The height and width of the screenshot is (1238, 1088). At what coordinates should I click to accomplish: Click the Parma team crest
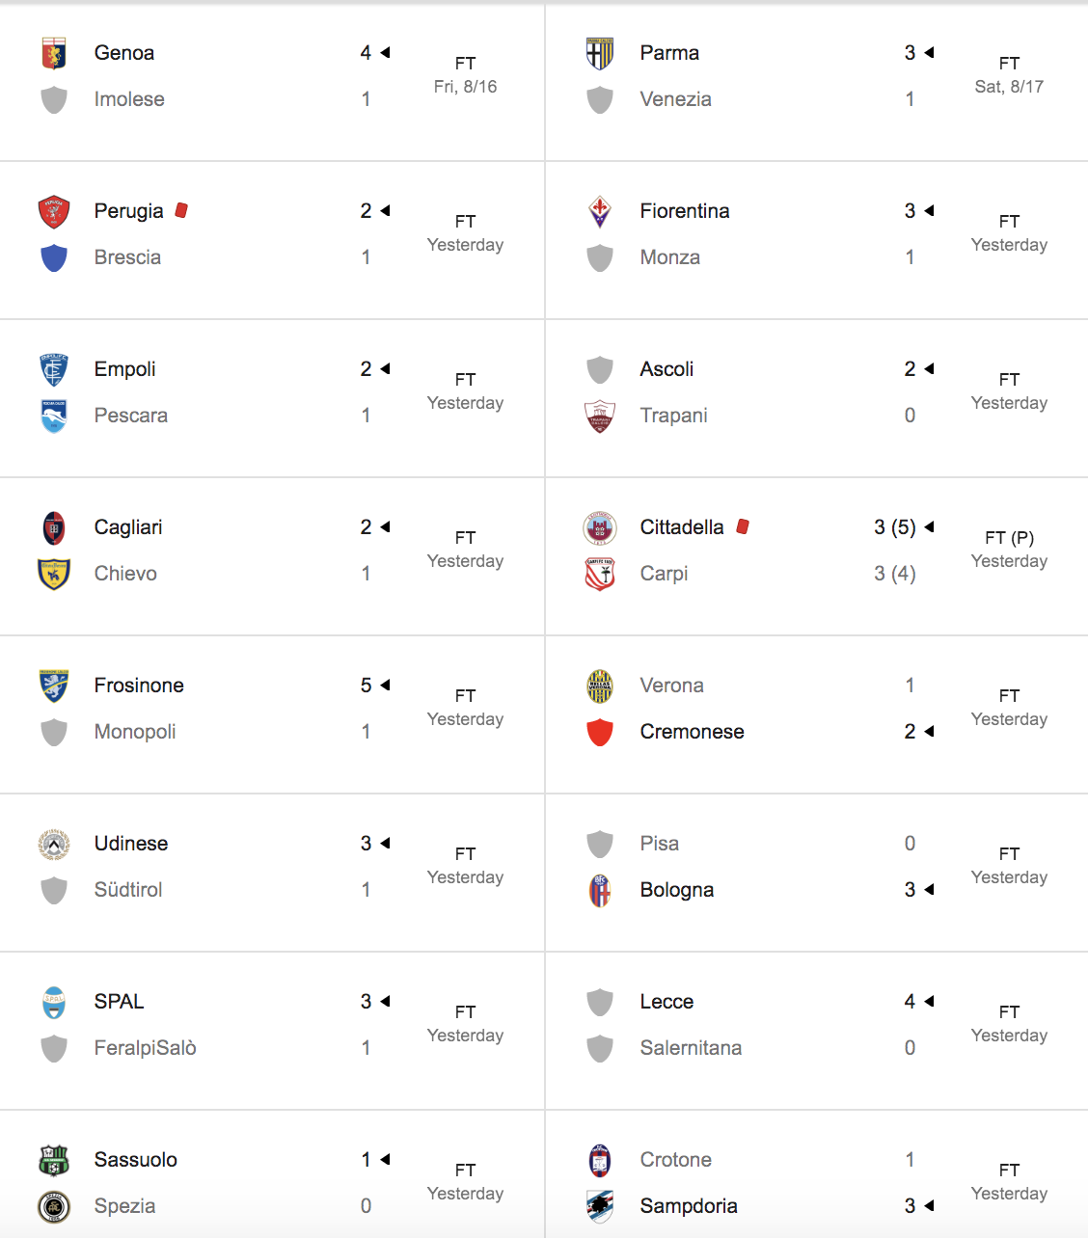[600, 53]
